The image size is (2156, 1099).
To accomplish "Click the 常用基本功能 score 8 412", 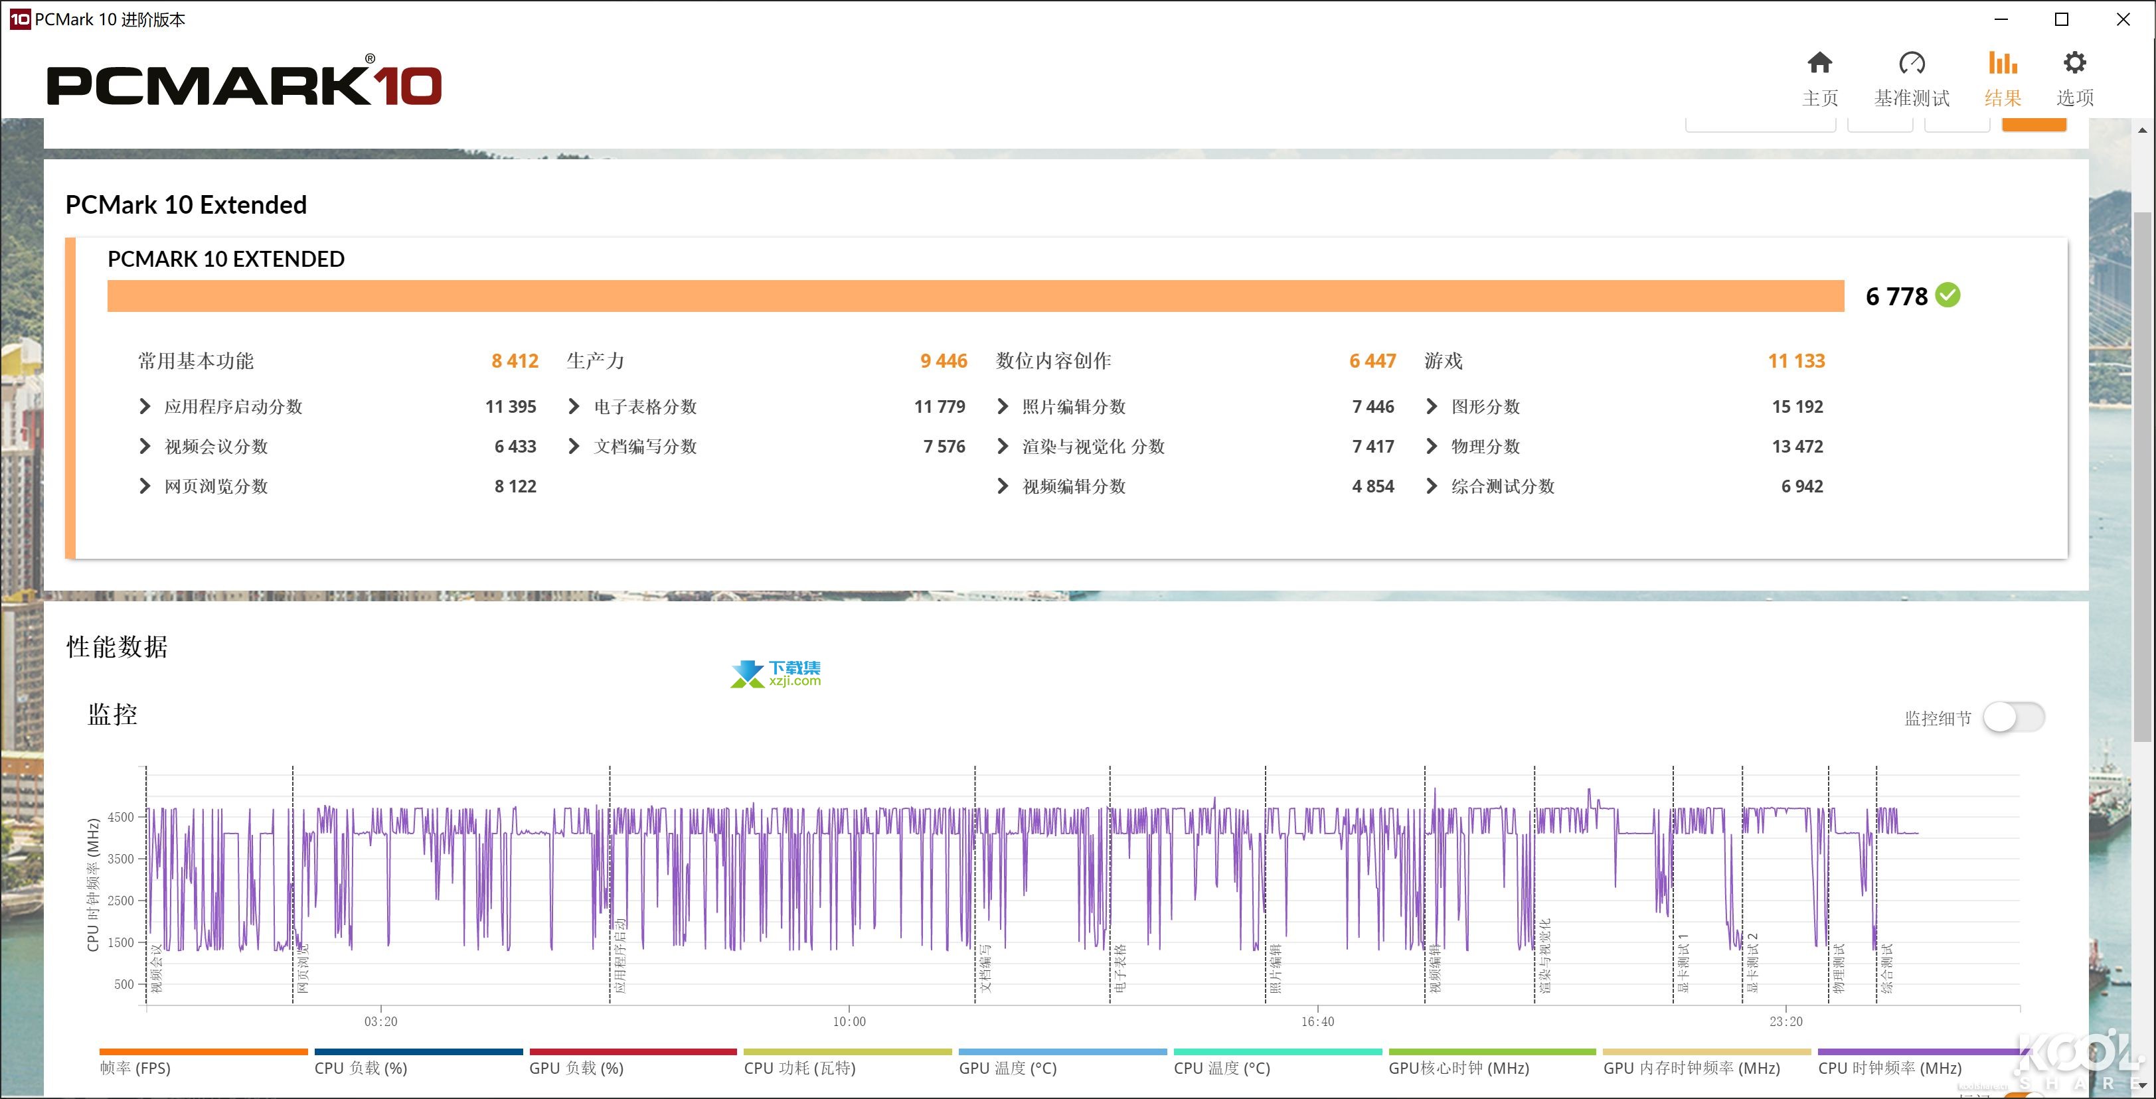I will (515, 360).
